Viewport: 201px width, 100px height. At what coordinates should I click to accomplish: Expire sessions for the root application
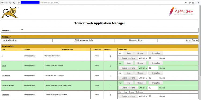128,58
